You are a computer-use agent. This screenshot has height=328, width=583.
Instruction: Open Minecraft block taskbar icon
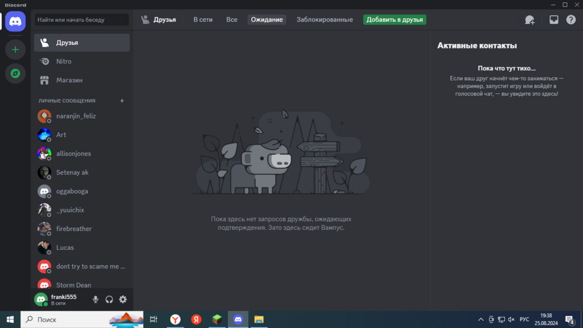217,319
